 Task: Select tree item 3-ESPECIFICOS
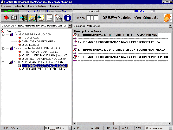point(31,45)
